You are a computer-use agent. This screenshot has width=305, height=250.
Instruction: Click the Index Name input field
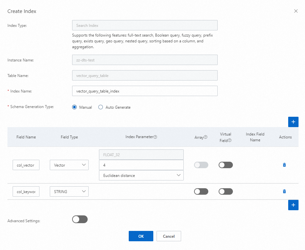(145, 91)
